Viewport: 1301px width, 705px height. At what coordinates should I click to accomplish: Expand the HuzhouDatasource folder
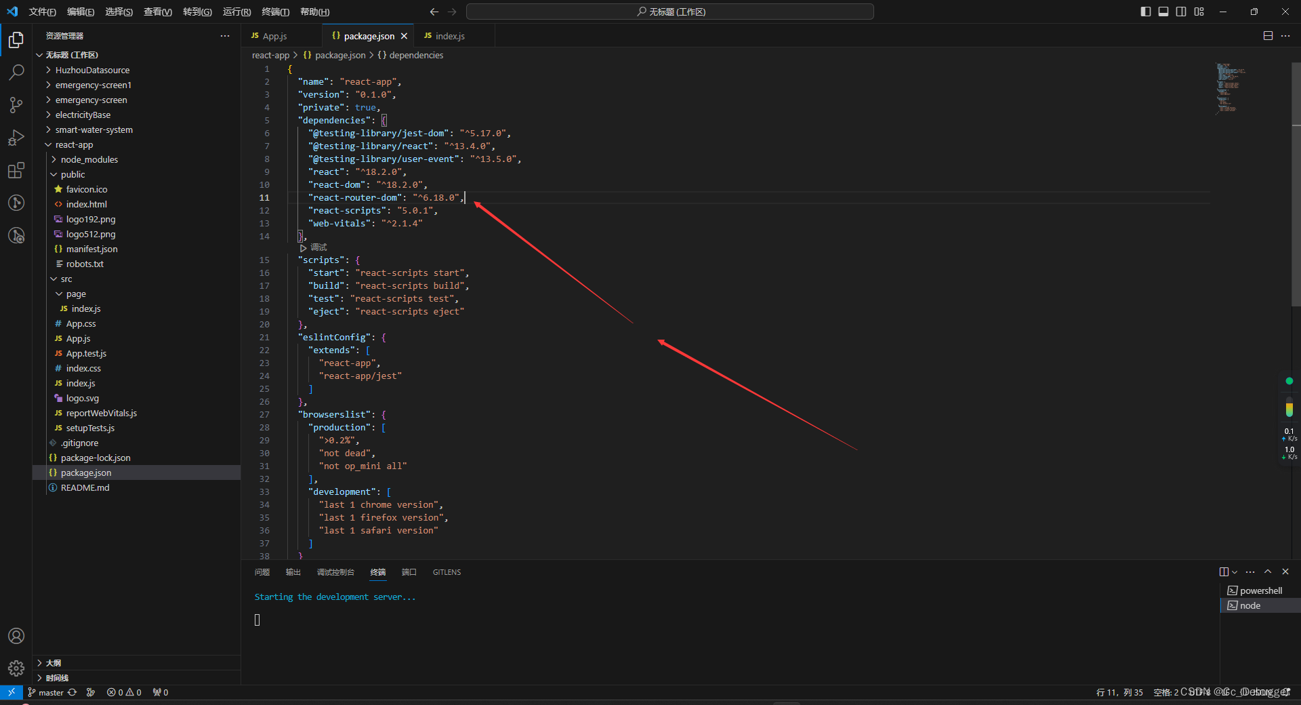92,70
